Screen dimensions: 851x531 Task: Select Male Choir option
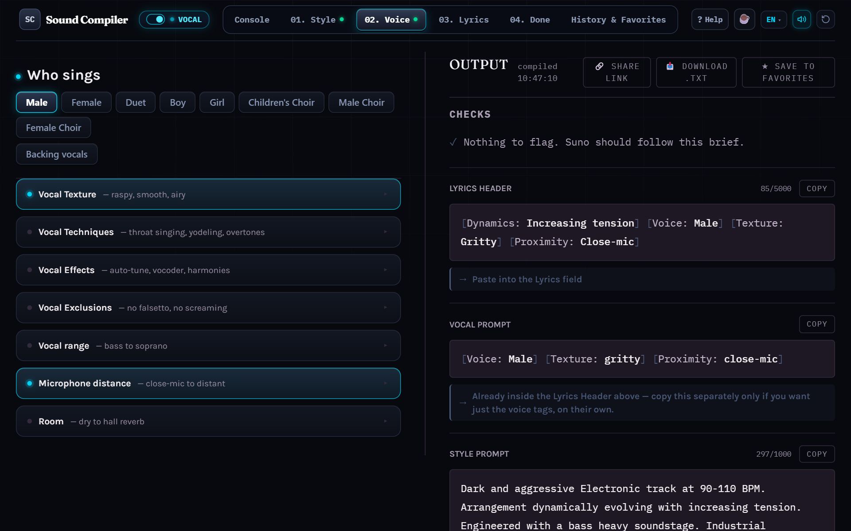coord(361,102)
